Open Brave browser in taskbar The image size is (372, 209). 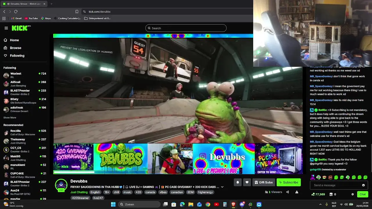[x=233, y=204]
